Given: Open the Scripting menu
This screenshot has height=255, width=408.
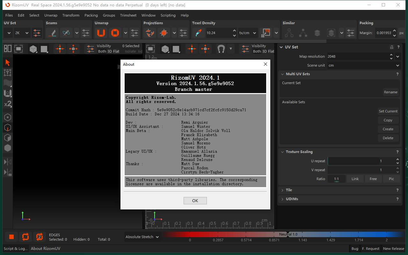Looking at the screenshot, I should pyautogui.click(x=168, y=15).
